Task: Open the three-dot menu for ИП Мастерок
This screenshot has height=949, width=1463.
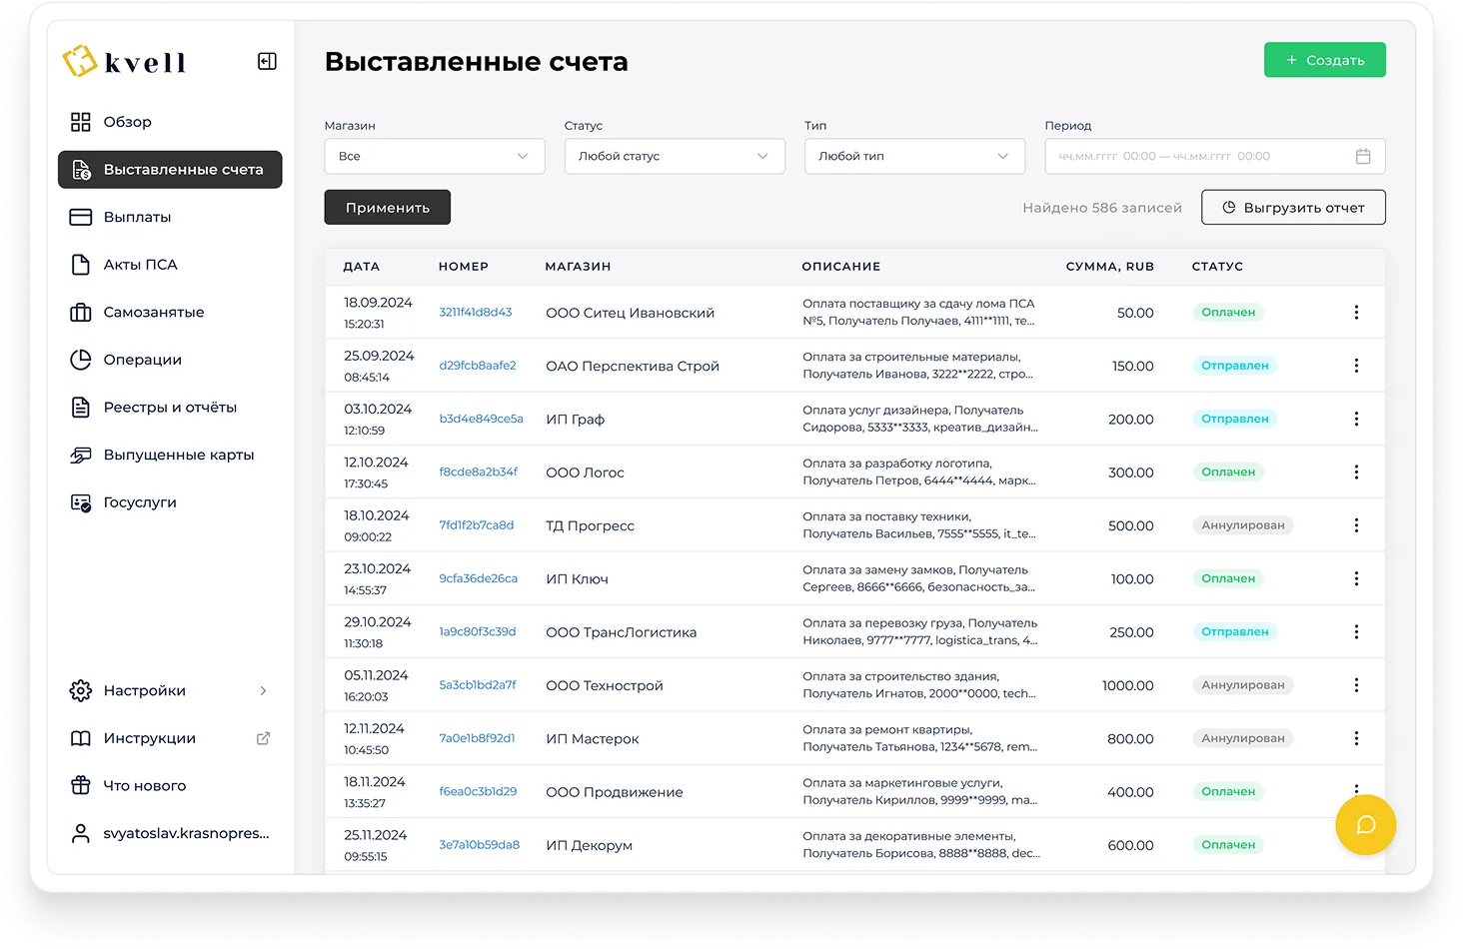Action: click(1356, 738)
